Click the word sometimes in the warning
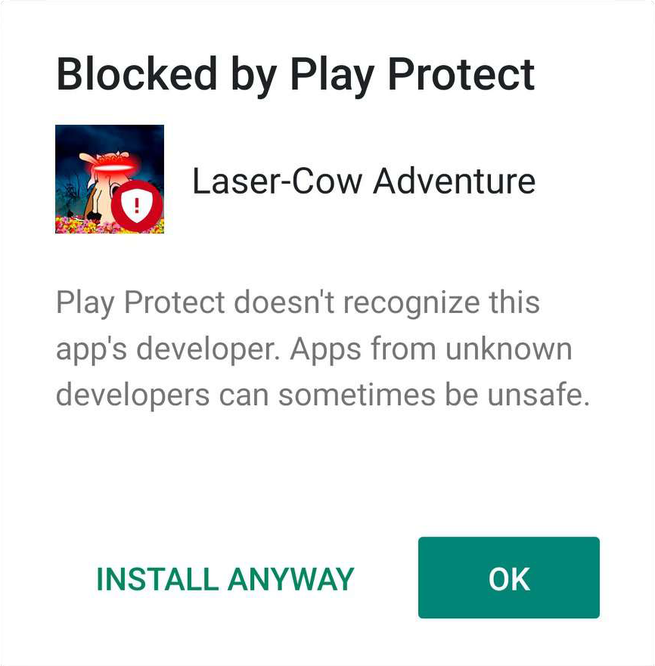 coord(357,395)
